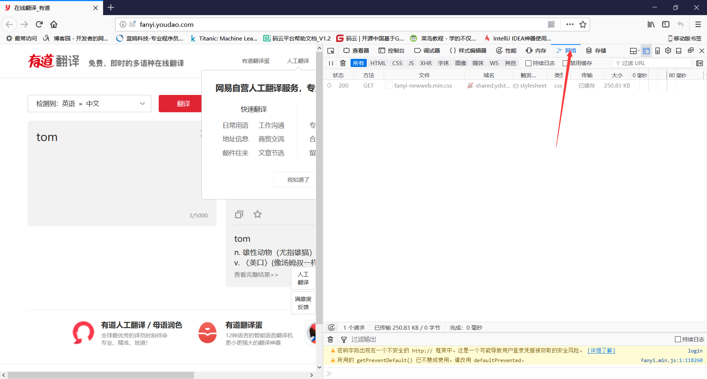
Task: Go to the browser home page icon
Action: pos(54,24)
